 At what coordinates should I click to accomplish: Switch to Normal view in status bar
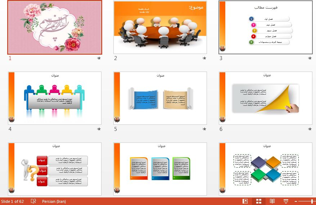(x=245, y=201)
